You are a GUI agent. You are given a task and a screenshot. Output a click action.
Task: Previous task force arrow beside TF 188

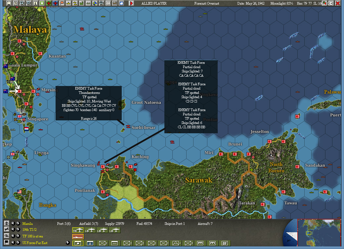click(x=13, y=236)
